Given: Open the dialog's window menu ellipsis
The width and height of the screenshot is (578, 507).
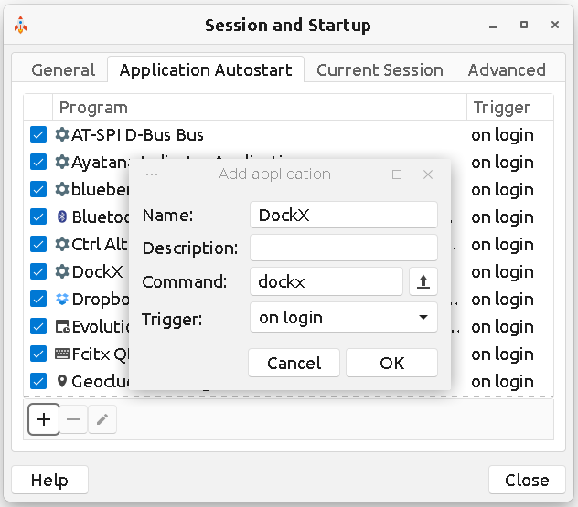Looking at the screenshot, I should coord(152,174).
